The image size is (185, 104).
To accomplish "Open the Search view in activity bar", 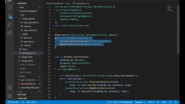I will tap(10, 8).
